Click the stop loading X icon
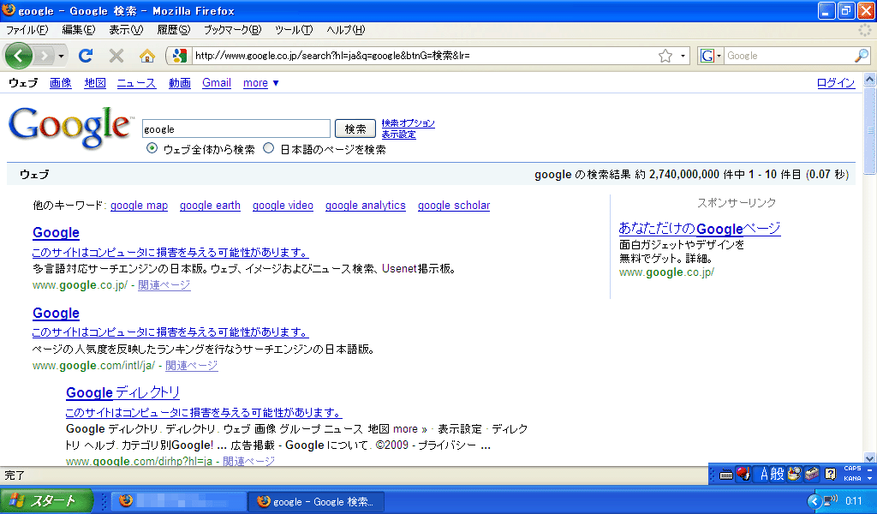Viewport: 877px width, 514px height. (x=116, y=56)
